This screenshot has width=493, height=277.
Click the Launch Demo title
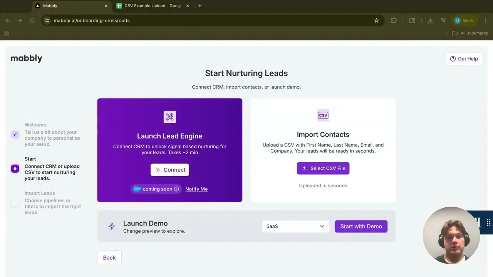(145, 223)
